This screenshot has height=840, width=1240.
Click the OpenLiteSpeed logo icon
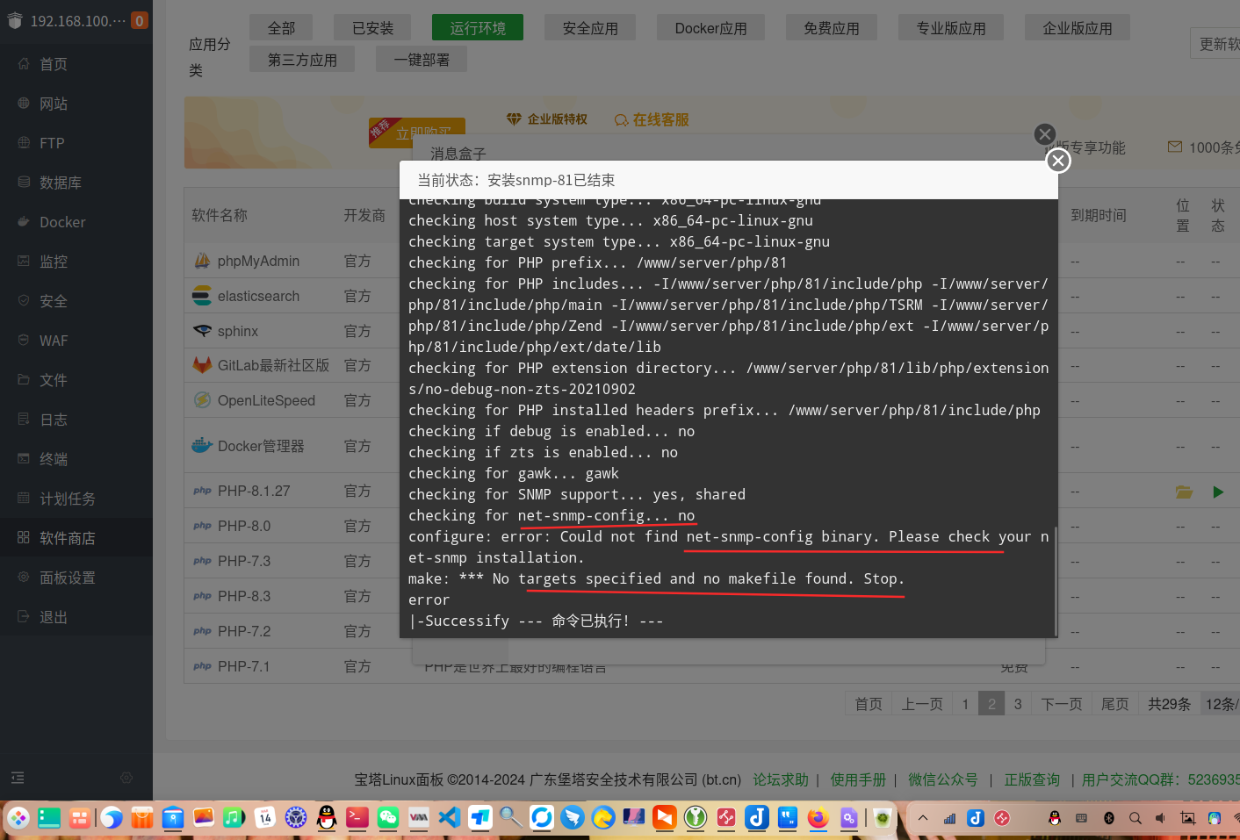coord(202,400)
